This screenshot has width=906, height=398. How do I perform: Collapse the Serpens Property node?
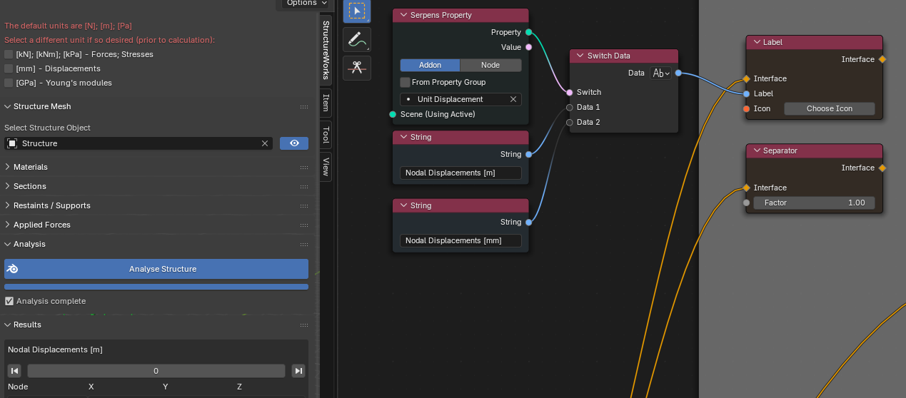tap(403, 15)
